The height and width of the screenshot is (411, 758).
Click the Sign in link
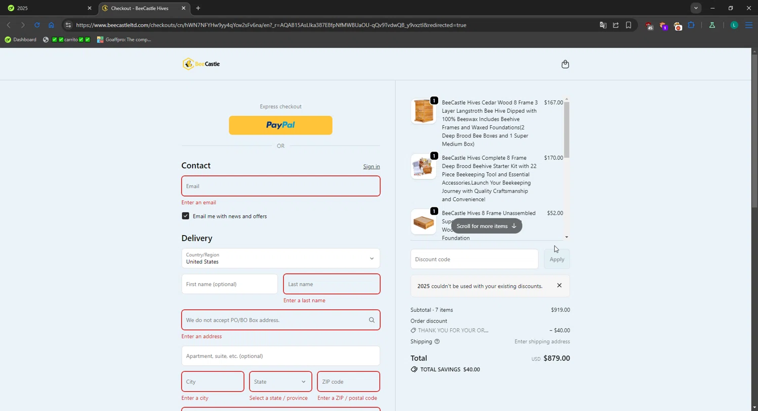[371, 167]
